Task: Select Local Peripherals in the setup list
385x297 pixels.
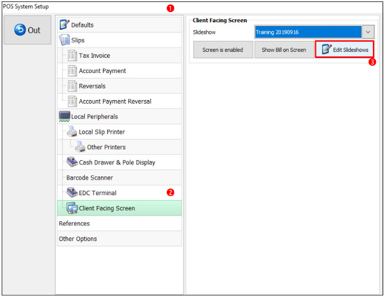Action: (x=120, y=116)
